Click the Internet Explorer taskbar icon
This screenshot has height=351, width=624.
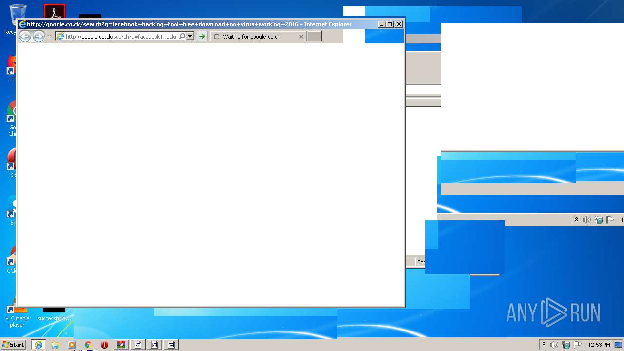(x=39, y=345)
